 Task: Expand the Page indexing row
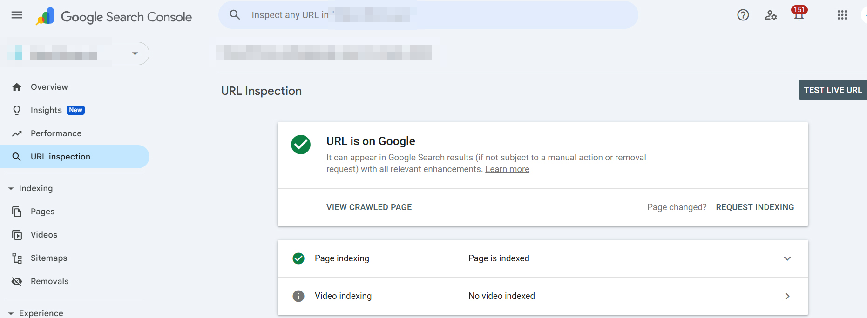pyautogui.click(x=787, y=258)
